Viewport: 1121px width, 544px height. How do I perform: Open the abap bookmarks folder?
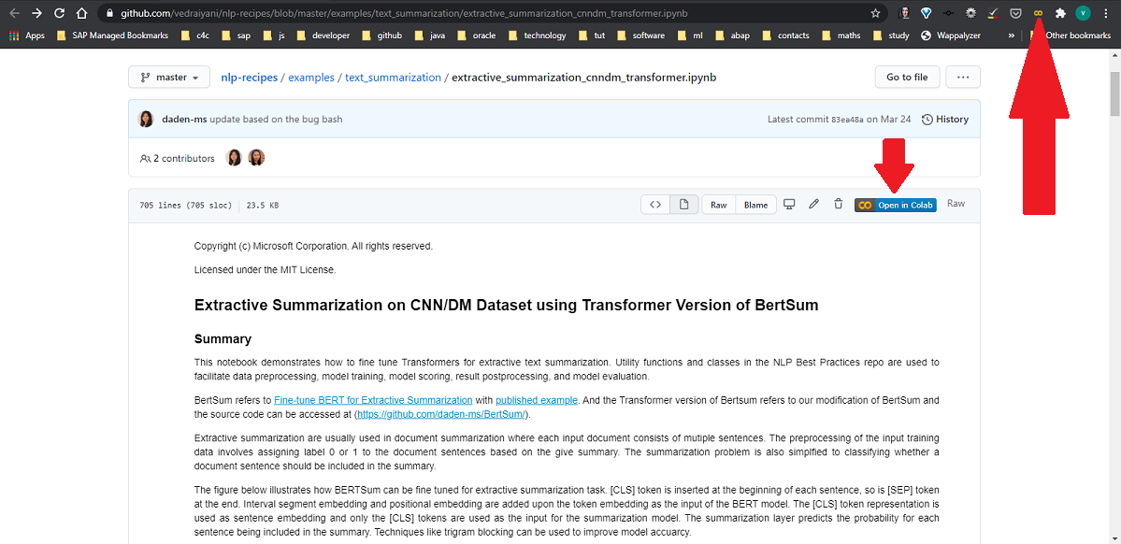732,35
